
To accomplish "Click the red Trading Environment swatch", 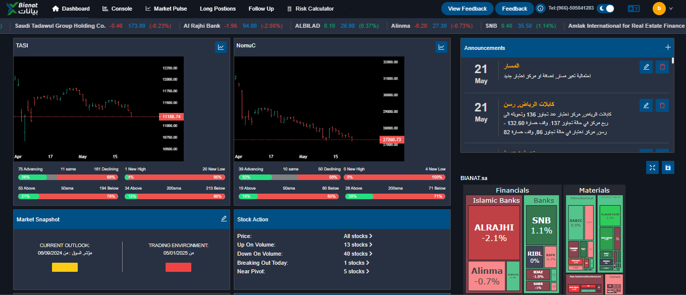I will pyautogui.click(x=178, y=267).
